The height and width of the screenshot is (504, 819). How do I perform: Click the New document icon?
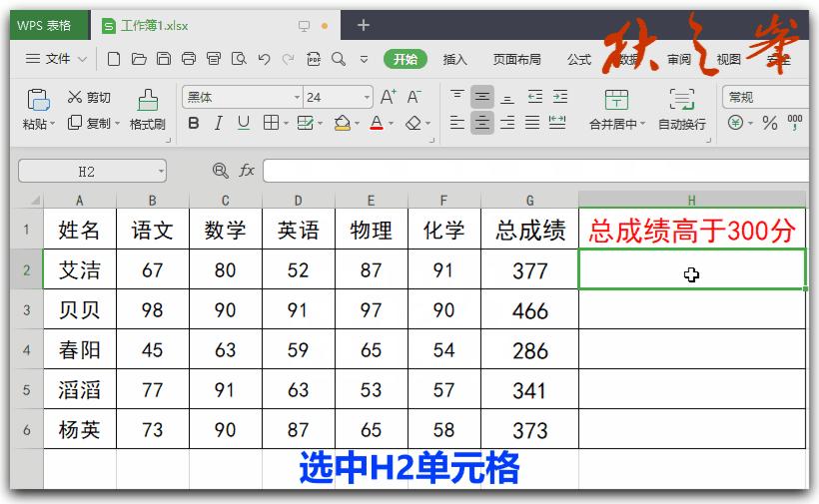click(113, 59)
